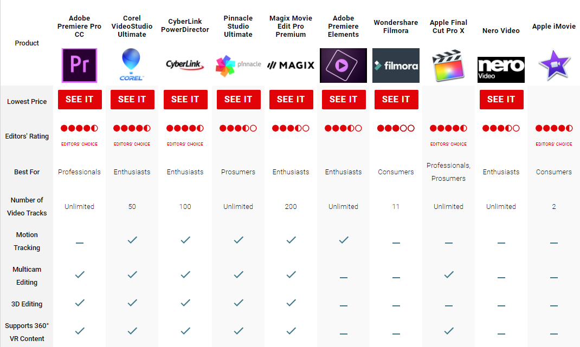Image resolution: width=580 pixels, height=347 pixels.
Task: Click Pinnacle Studio's Editors' Rating dots
Action: [238, 128]
